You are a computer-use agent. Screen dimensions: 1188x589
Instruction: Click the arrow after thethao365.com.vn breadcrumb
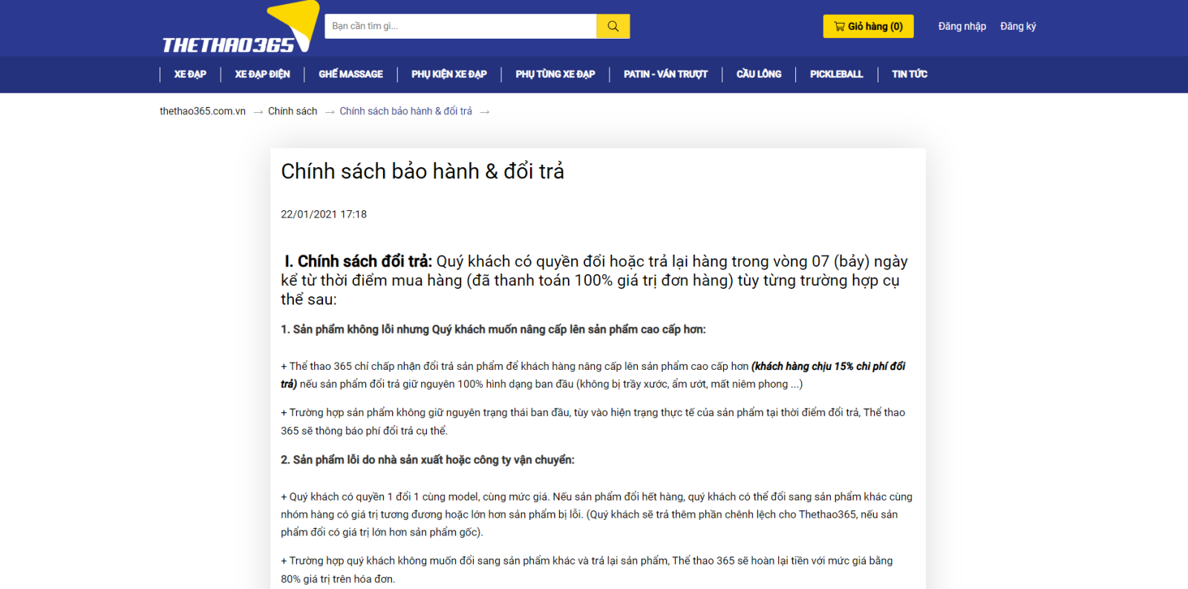[x=258, y=112]
